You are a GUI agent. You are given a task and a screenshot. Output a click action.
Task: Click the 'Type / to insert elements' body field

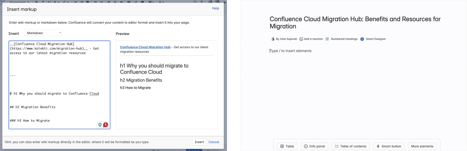(291, 51)
